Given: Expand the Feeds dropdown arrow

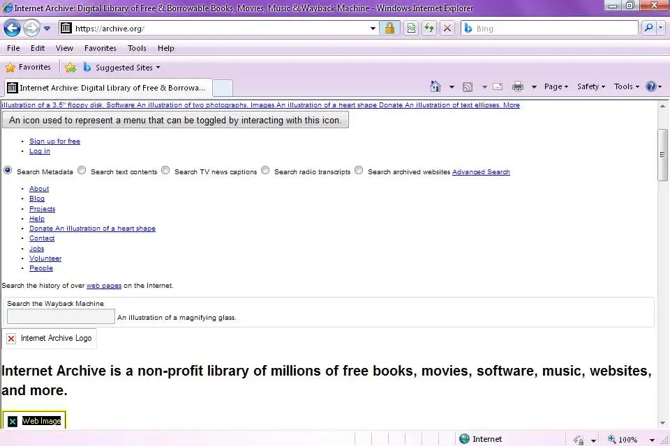Looking at the screenshot, I should pyautogui.click(x=484, y=87).
